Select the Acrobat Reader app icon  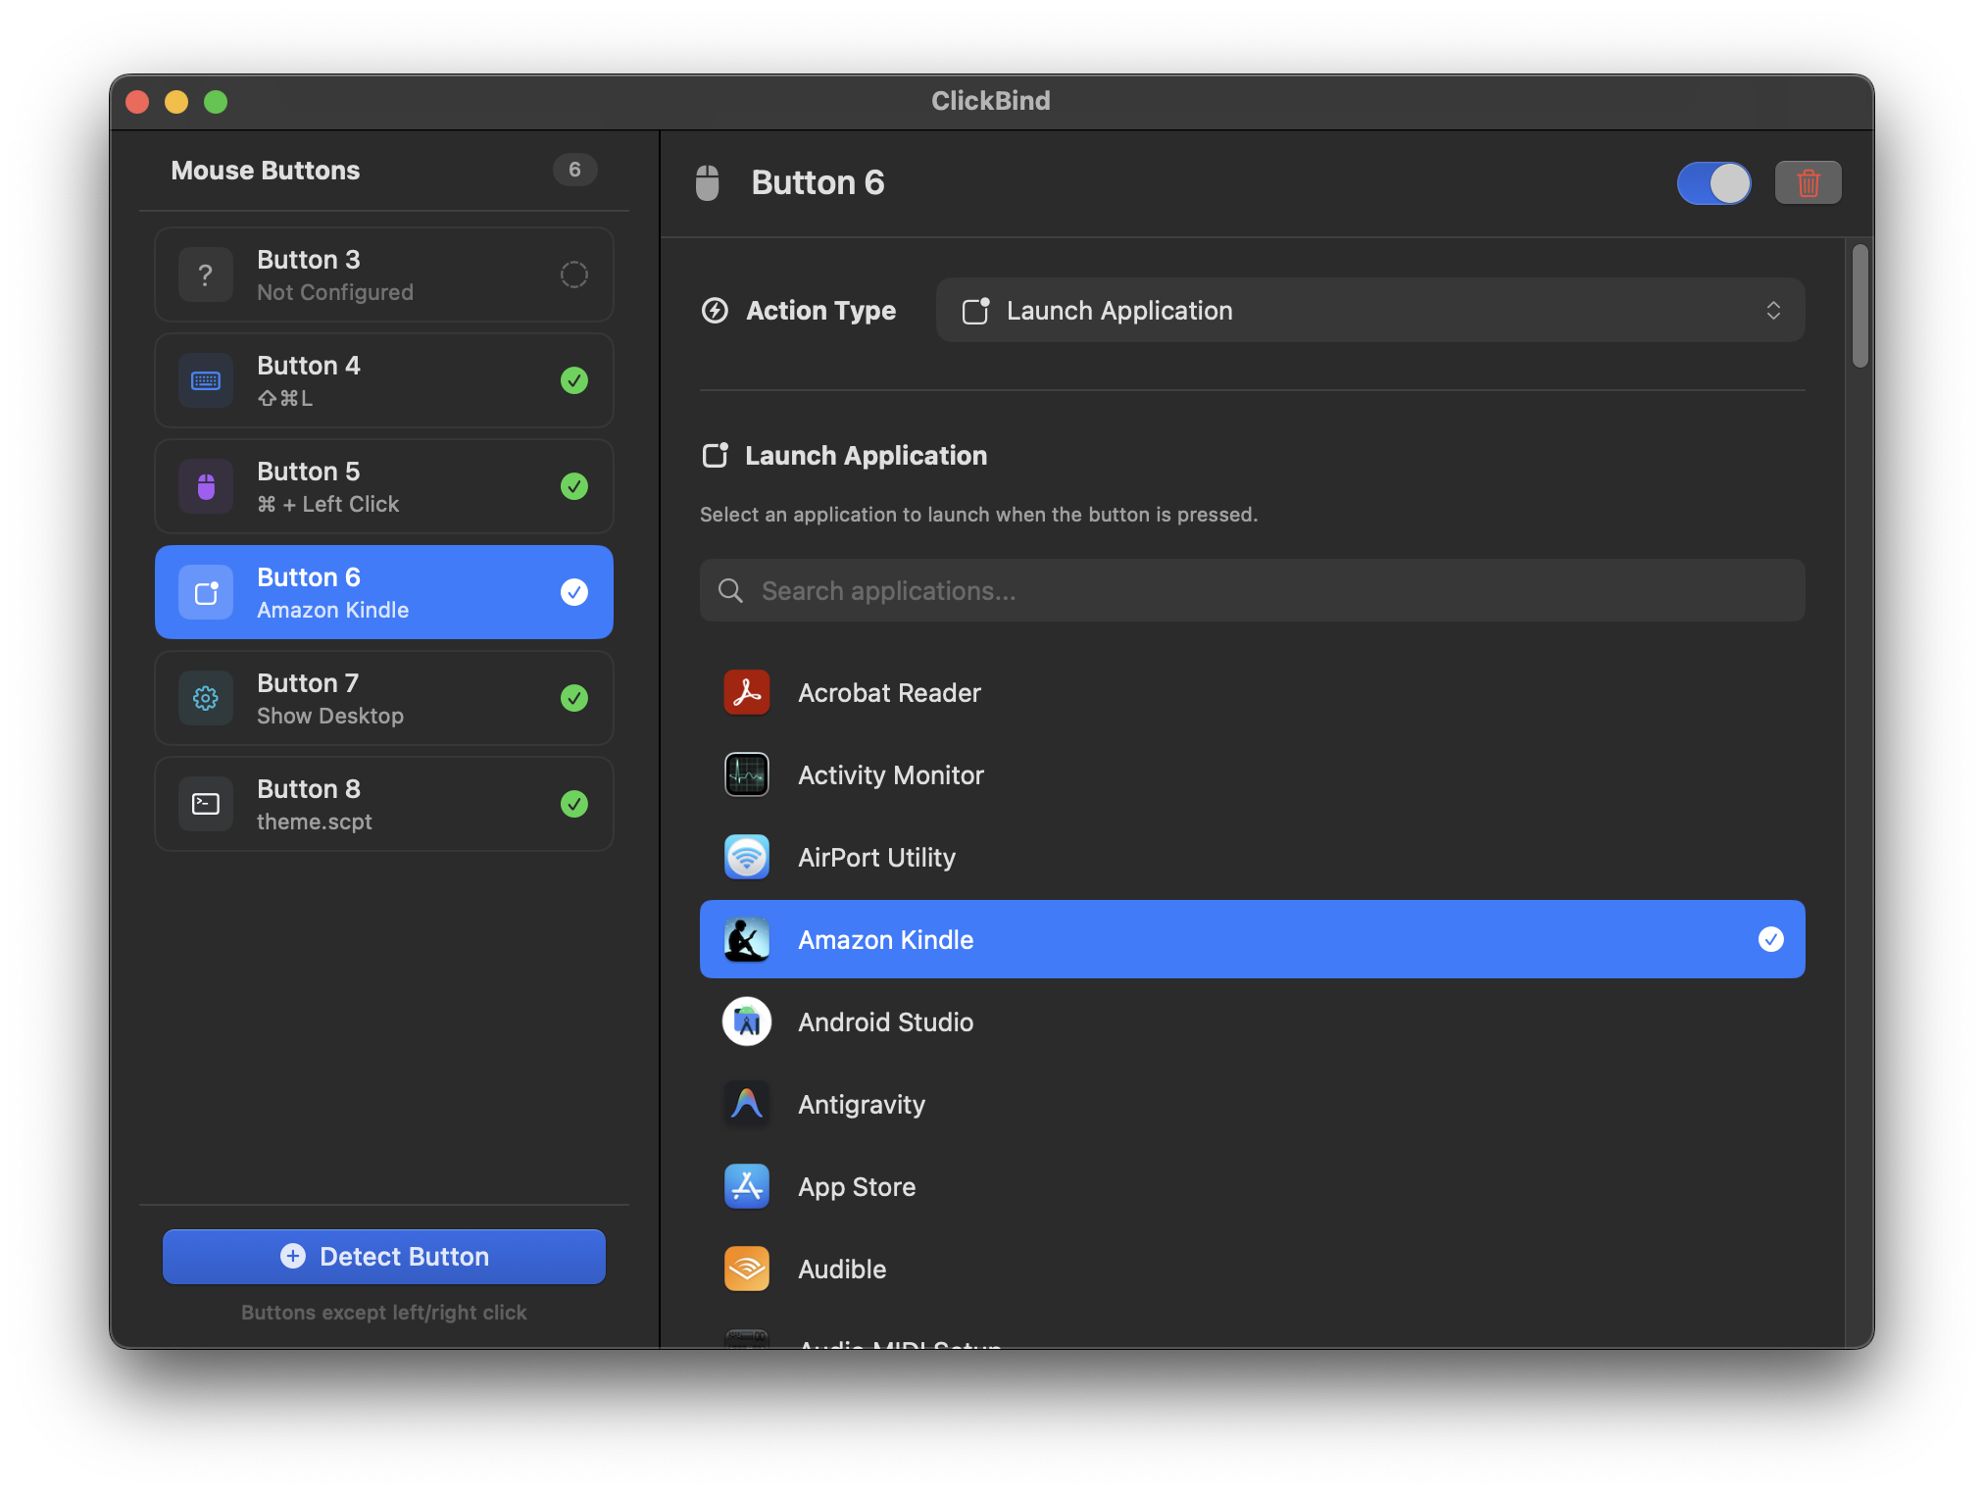746,692
